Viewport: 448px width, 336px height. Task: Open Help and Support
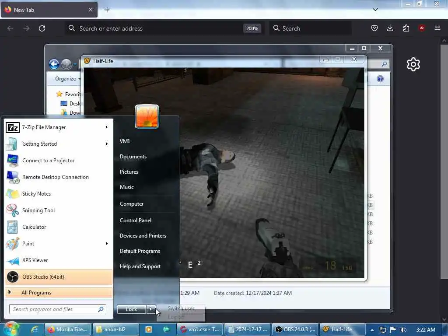click(x=140, y=266)
